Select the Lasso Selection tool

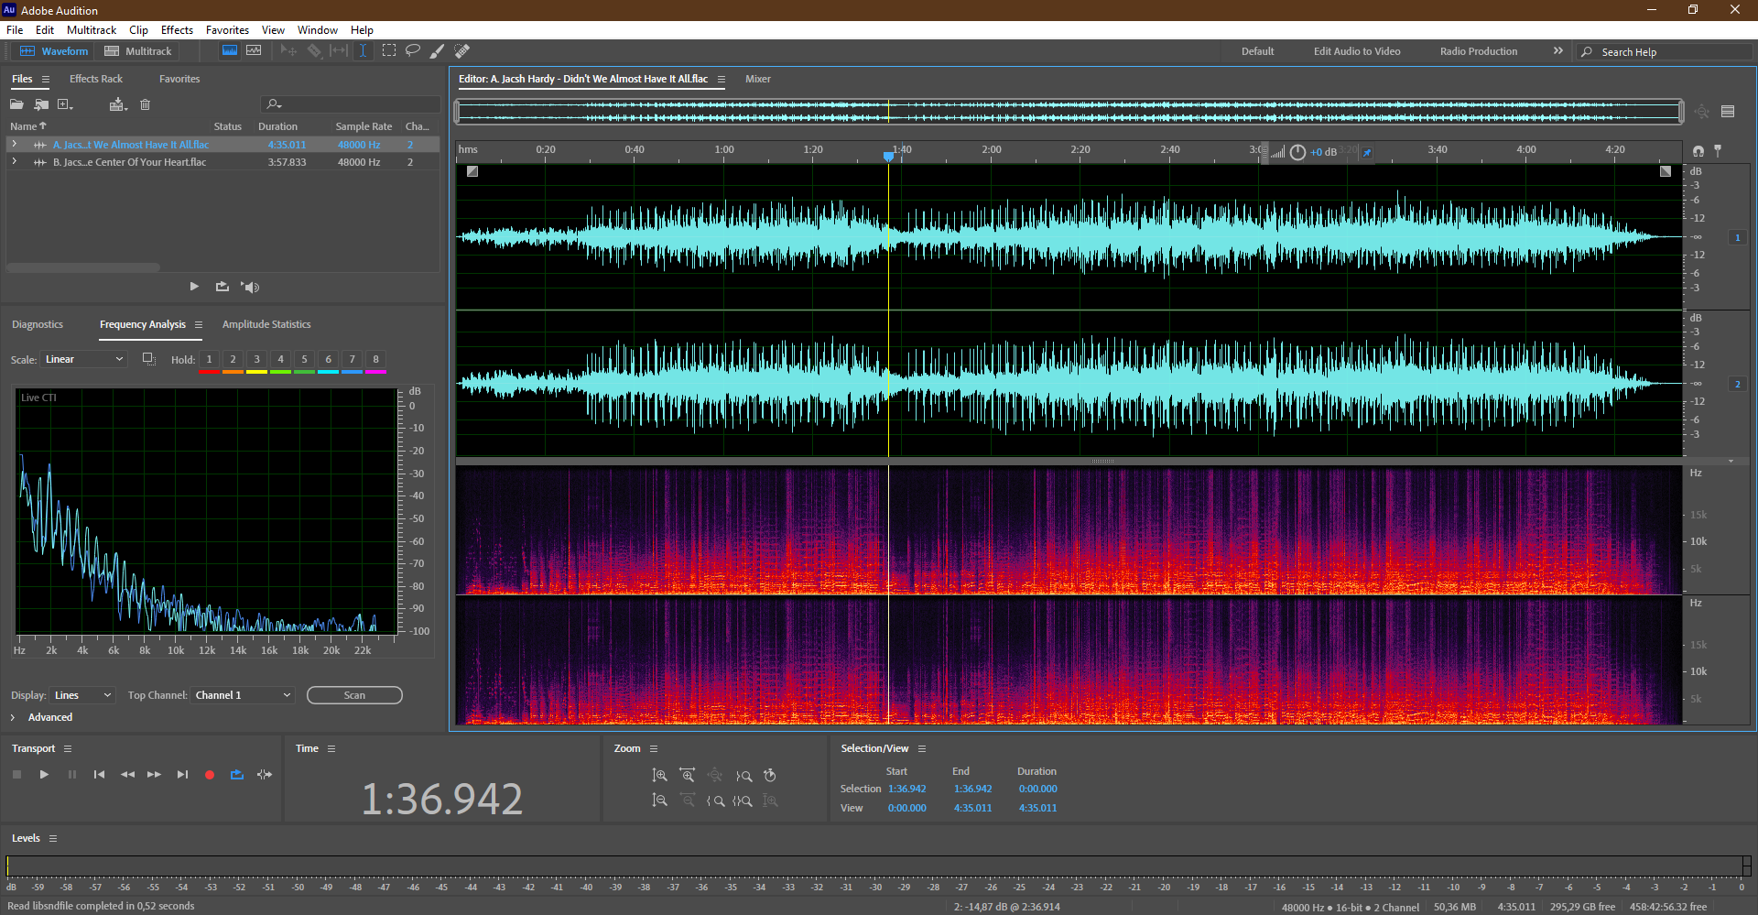coord(413,51)
